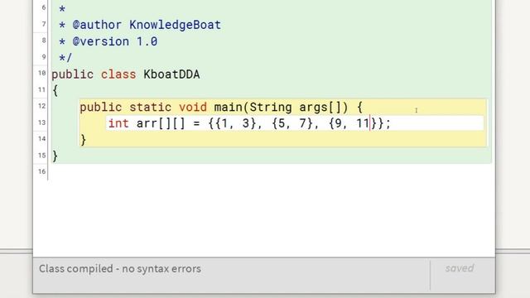Image resolution: width=530 pixels, height=298 pixels.
Task: Click the 'class' keyword on line 10
Action: [118, 74]
